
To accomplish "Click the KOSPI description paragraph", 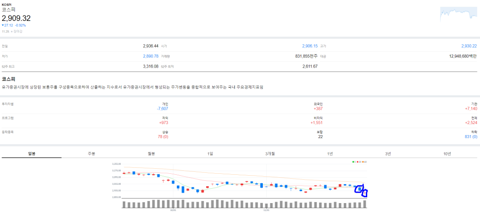I will tap(133, 87).
